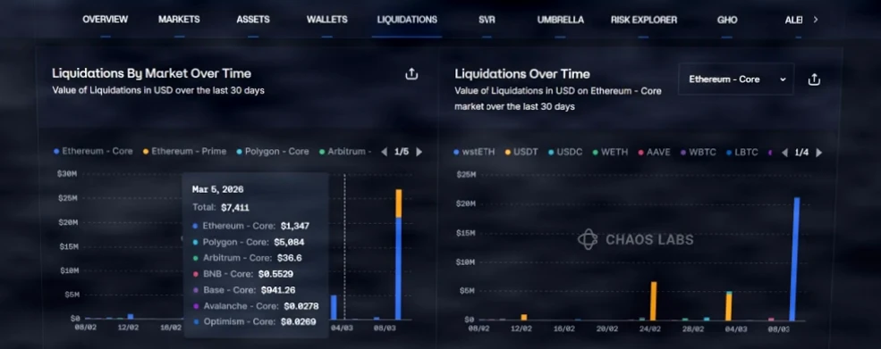This screenshot has width=881, height=349.
Task: Toggle Ethereum - Prime legend series
Action: coord(185,152)
